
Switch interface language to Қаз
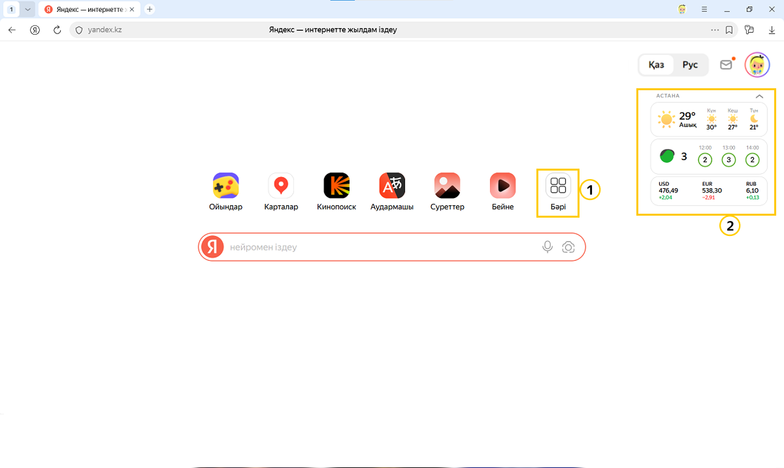(656, 65)
